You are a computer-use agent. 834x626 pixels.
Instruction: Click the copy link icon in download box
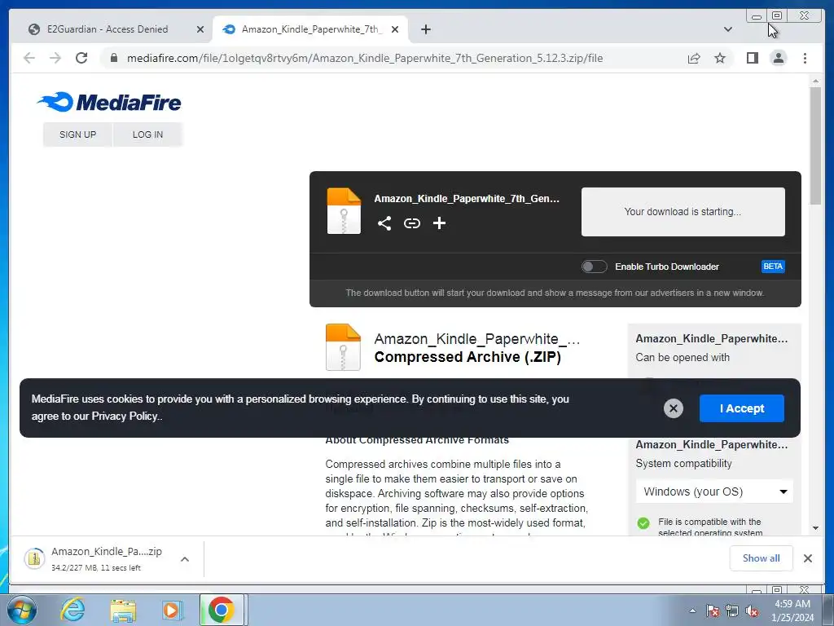[x=411, y=223]
